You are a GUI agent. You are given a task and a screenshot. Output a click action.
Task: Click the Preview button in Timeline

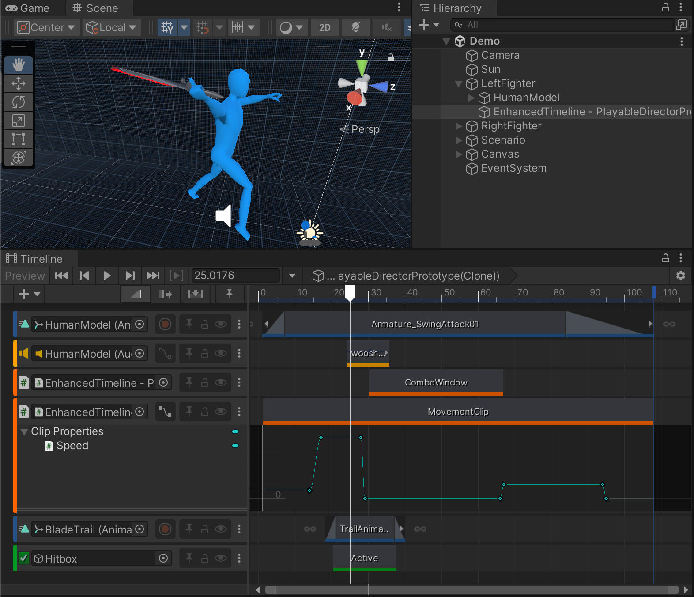25,276
